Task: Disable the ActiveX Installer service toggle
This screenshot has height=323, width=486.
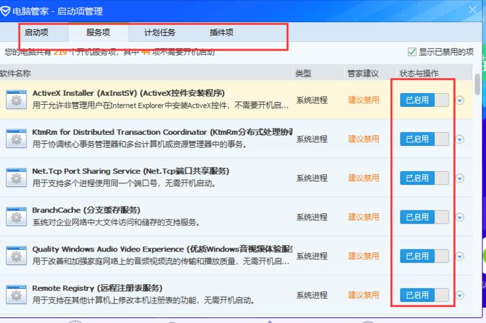Action: [424, 100]
